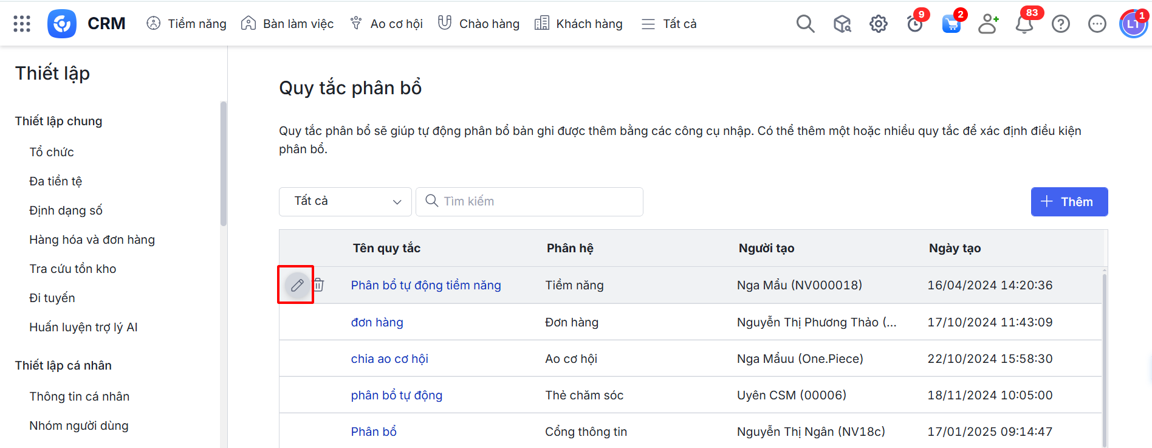Open the shopping cart icon
The height and width of the screenshot is (448, 1152).
pos(951,24)
